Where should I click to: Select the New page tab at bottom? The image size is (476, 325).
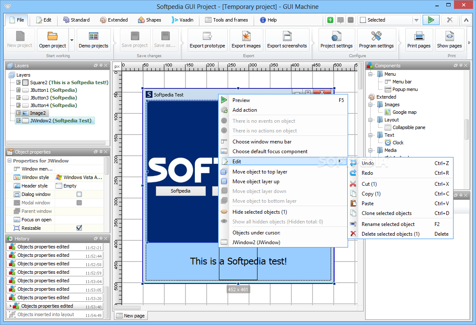(x=130, y=316)
